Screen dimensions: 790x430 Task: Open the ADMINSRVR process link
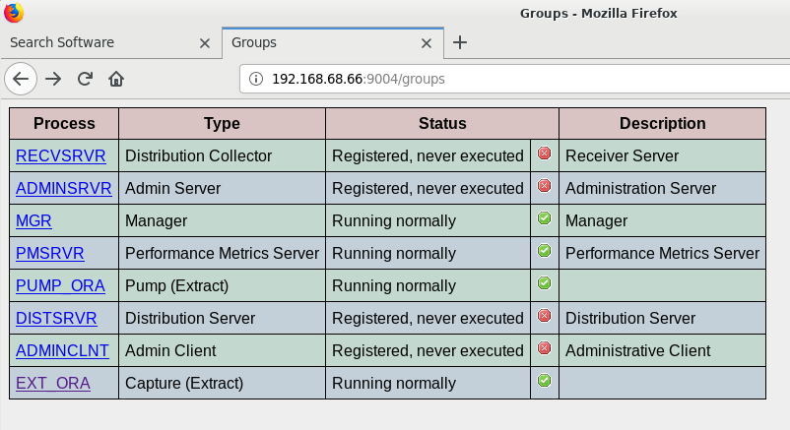(x=63, y=188)
